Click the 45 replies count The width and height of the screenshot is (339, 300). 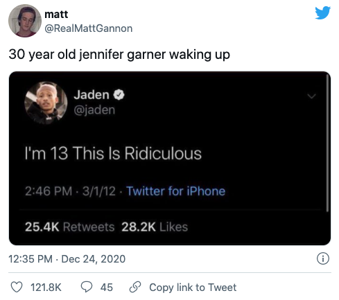pos(107,288)
